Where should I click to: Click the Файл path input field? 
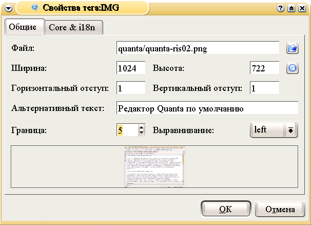(198, 48)
